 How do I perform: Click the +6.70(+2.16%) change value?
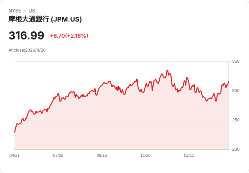[x=69, y=36]
